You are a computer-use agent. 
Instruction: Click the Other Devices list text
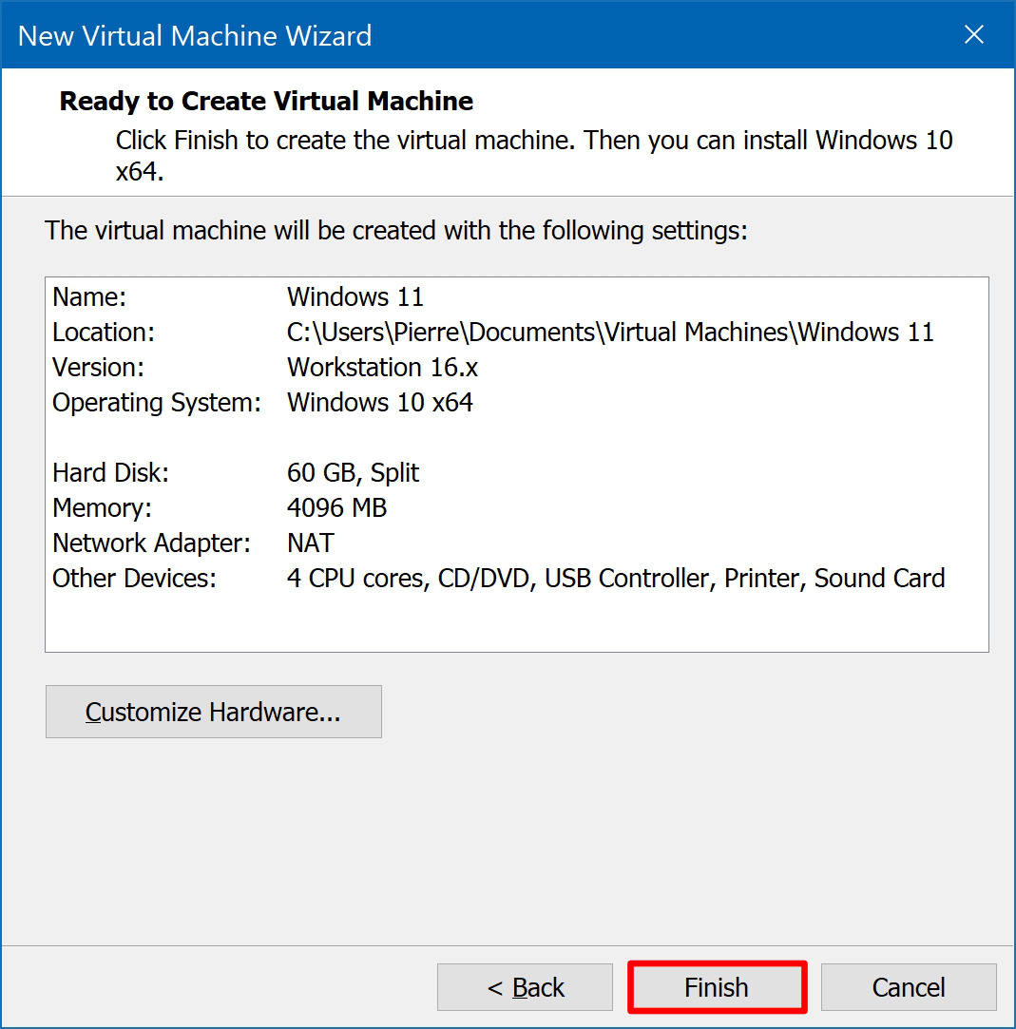[616, 578]
